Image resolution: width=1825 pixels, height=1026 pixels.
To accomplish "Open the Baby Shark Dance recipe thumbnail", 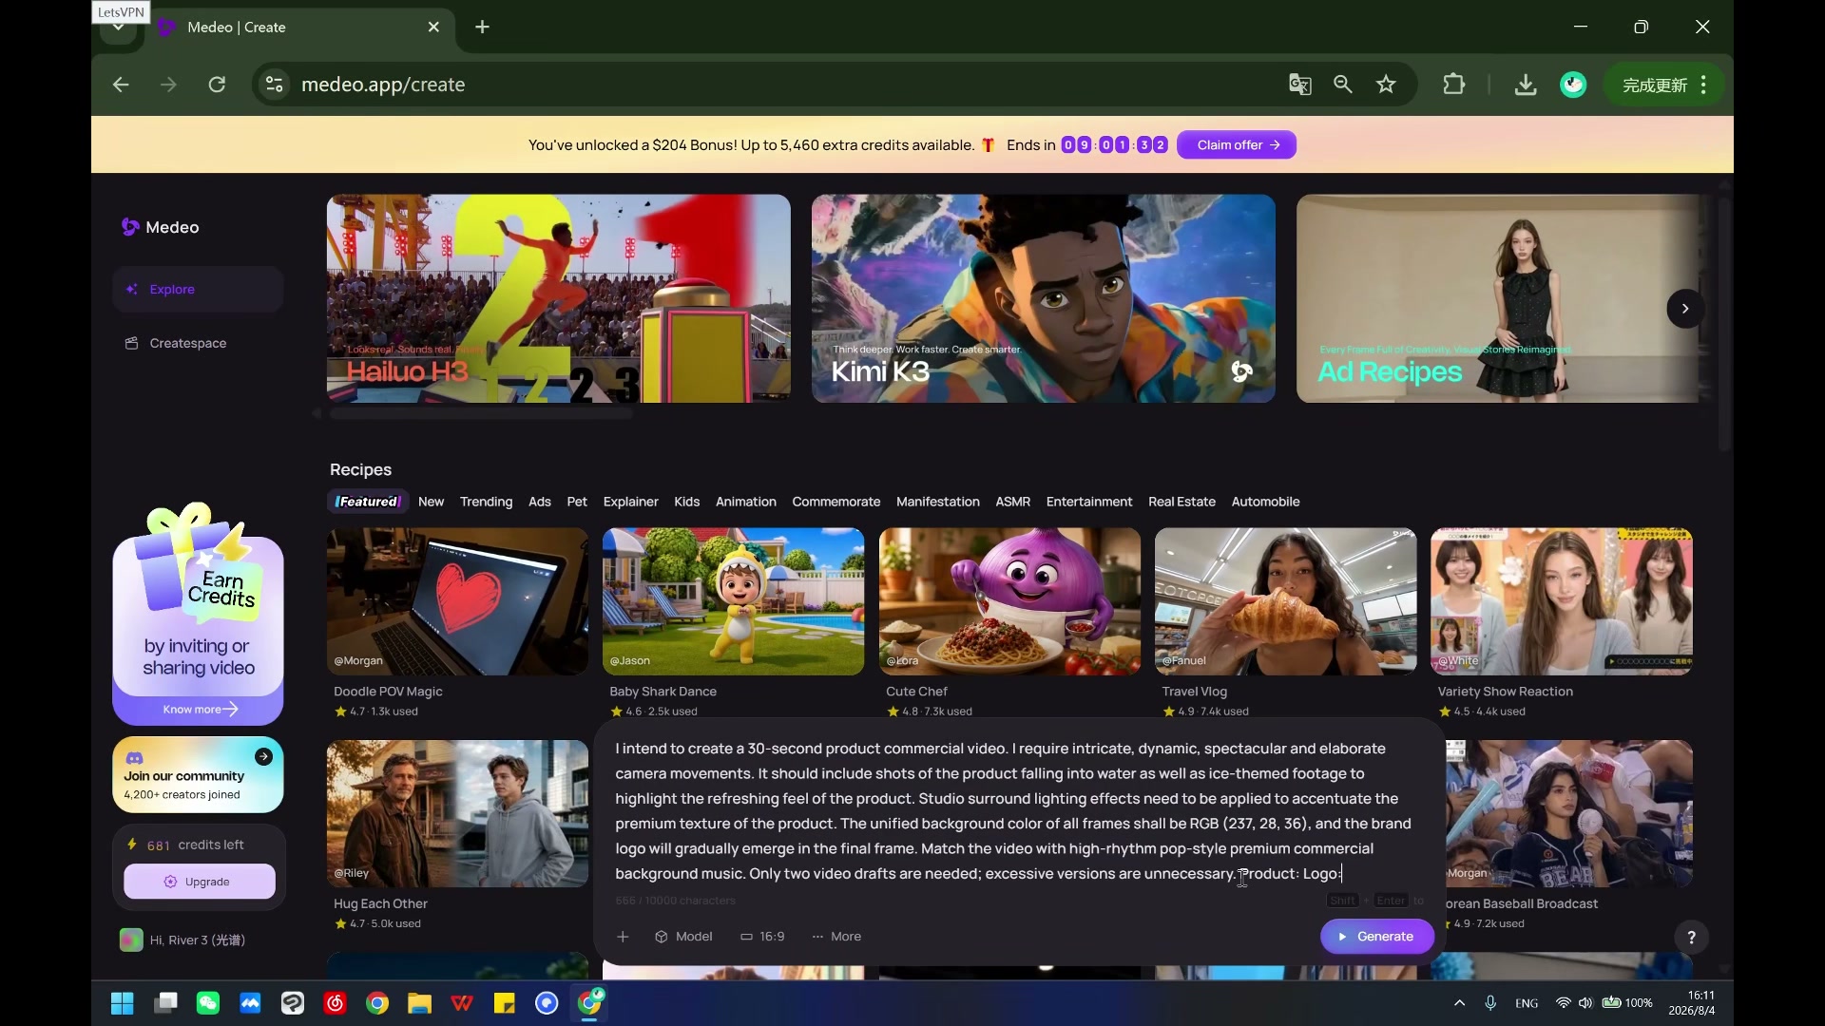I will tap(733, 601).
